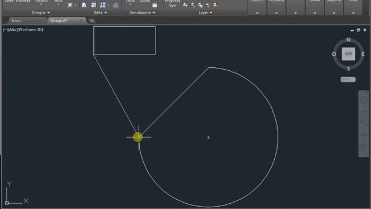Open the [Alto] view controls menu
The image size is (371, 209).
12,30
